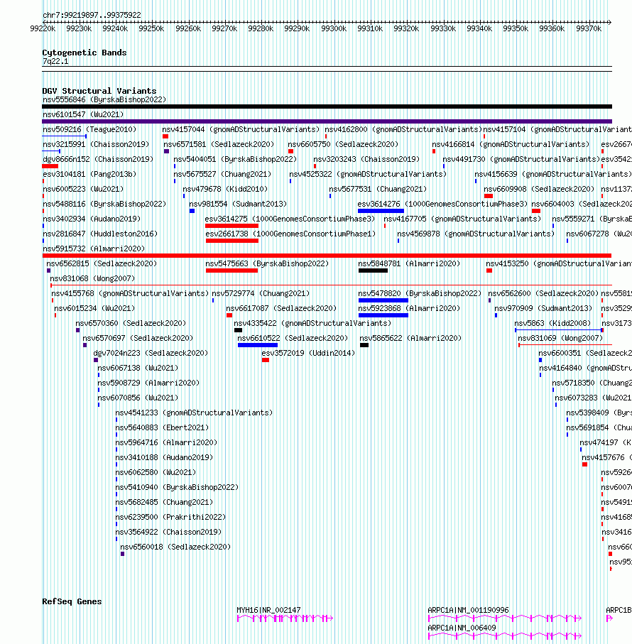Image resolution: width=632 pixels, height=644 pixels.
Task: Click red block under esv3572019
Action: 266,360
